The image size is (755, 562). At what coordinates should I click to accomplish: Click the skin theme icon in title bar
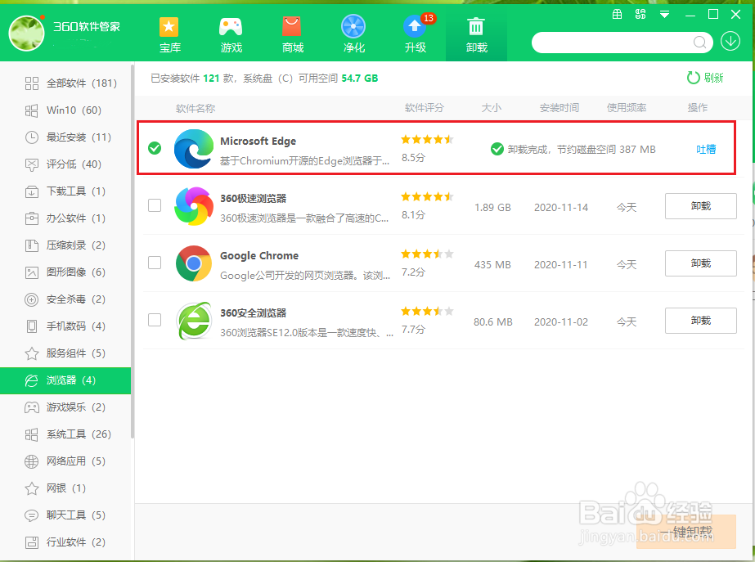tap(640, 14)
